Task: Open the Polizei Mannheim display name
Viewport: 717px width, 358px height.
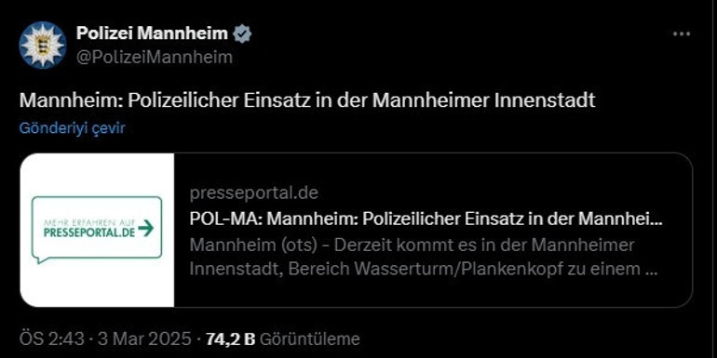Action: (x=152, y=33)
